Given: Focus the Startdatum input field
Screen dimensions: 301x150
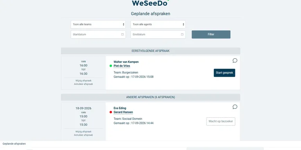Looking at the screenshot, I should point(98,34).
